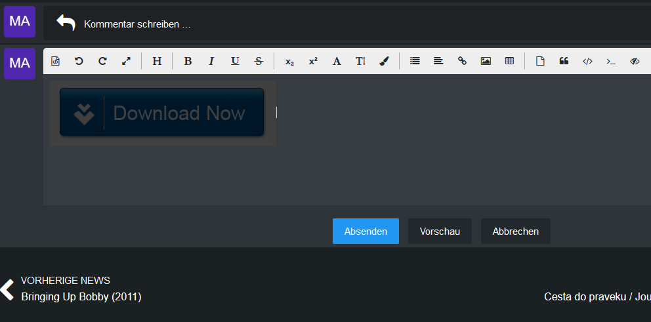Insert a bulleted list
The height and width of the screenshot is (322, 651).
coord(415,61)
